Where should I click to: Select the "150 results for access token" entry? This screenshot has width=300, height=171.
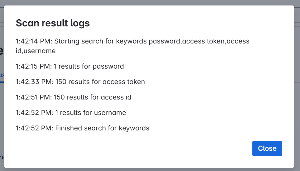coord(80,82)
